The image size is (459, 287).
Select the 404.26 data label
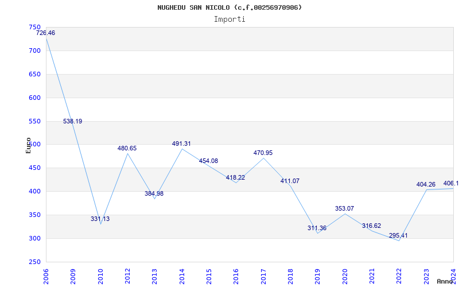click(426, 184)
